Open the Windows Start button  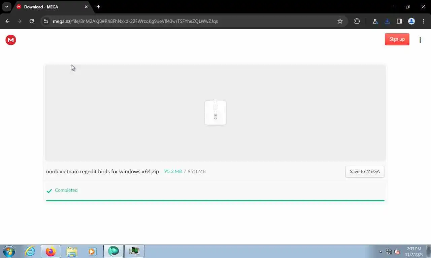click(x=9, y=251)
